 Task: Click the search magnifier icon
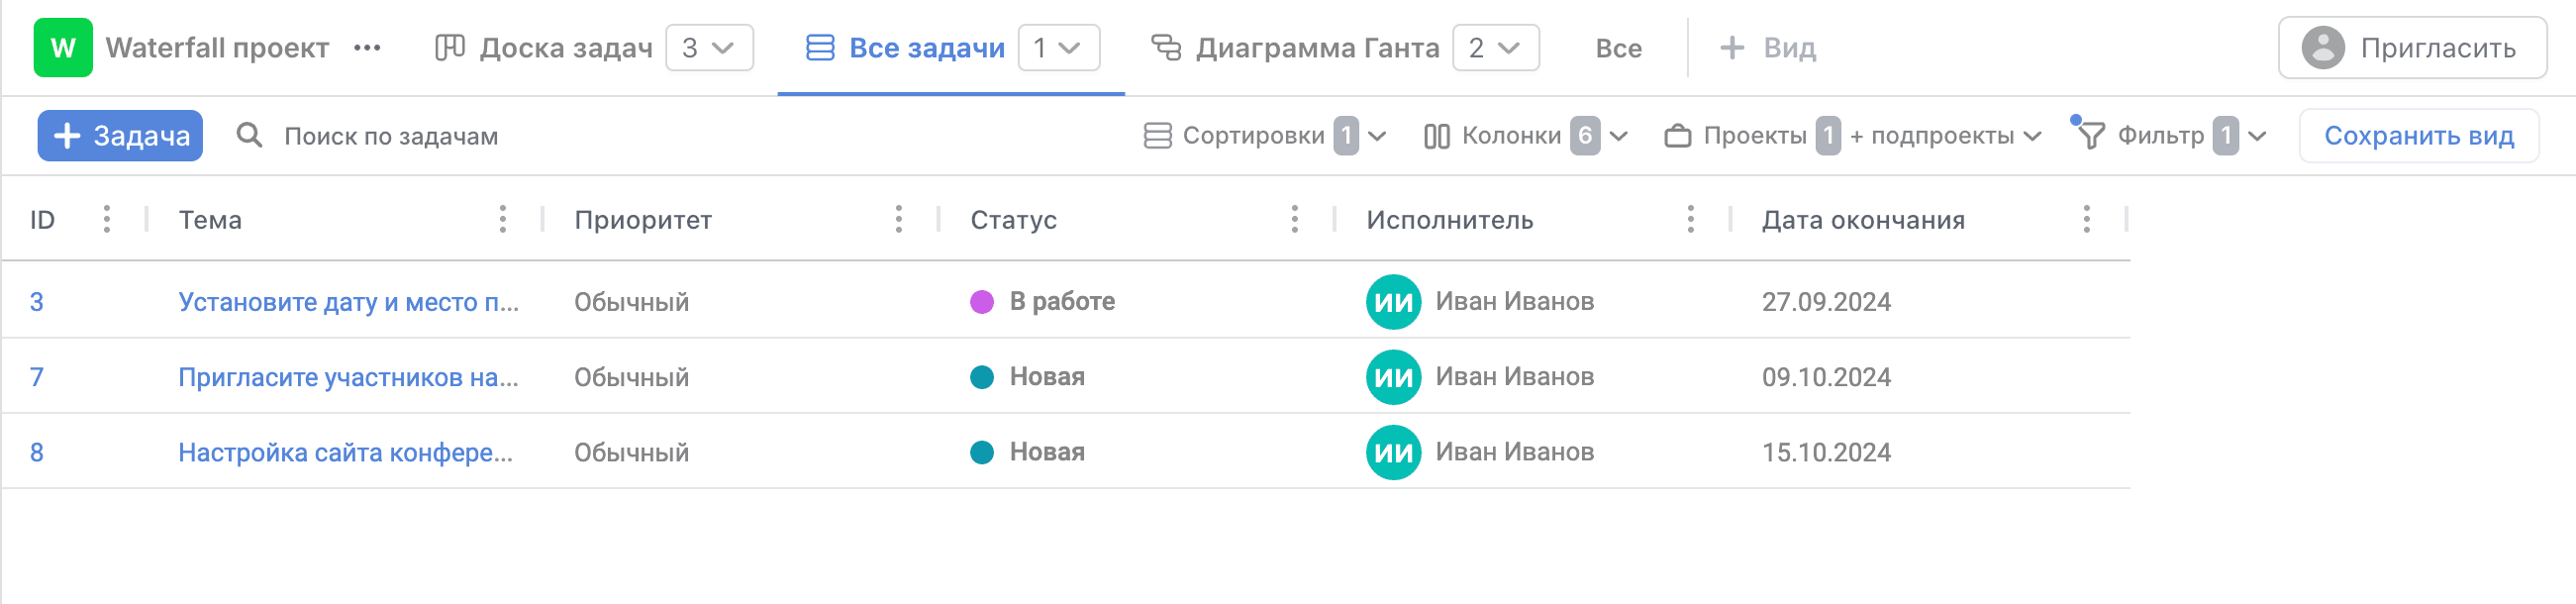(x=249, y=135)
